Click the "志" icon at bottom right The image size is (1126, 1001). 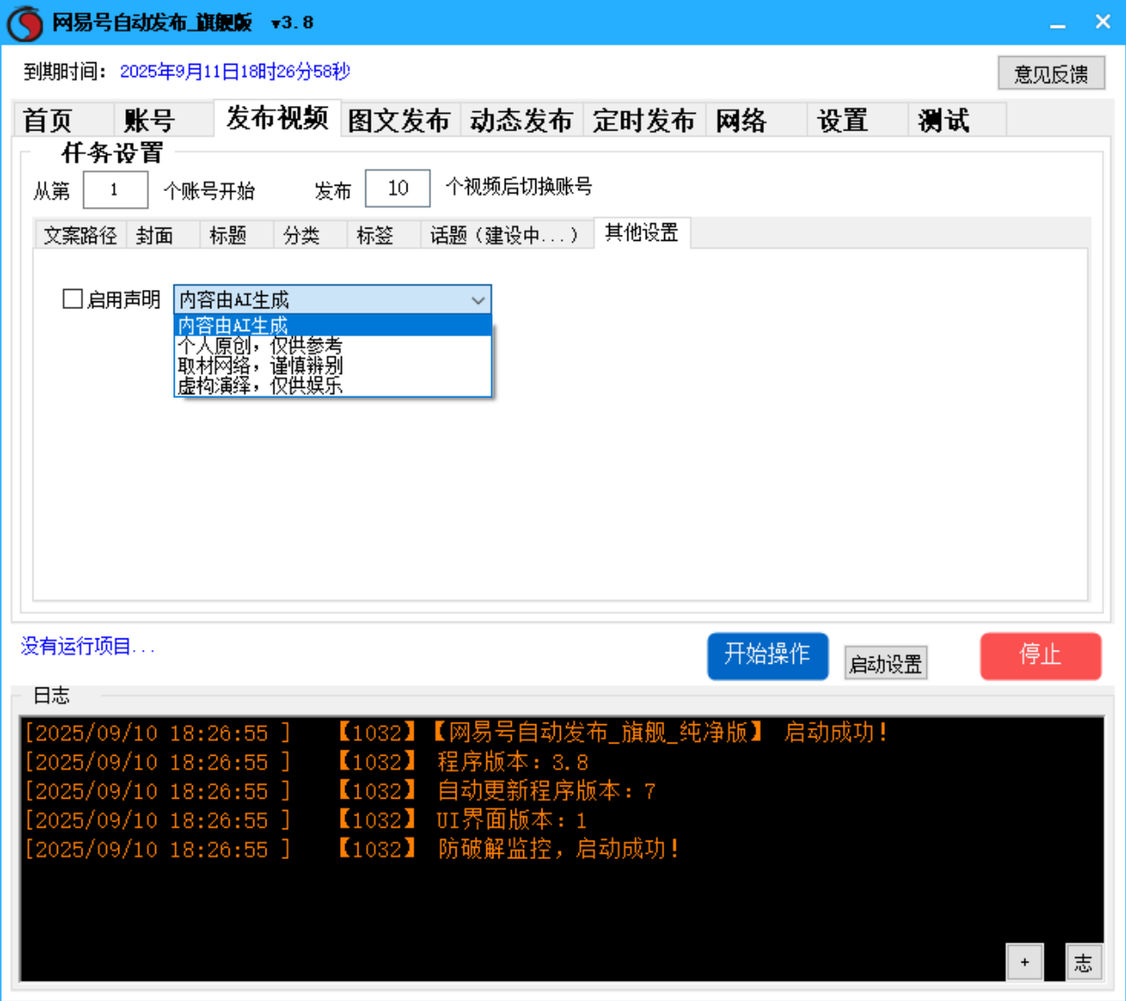[x=1084, y=961]
